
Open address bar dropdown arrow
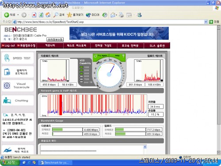[x=206, y=22]
